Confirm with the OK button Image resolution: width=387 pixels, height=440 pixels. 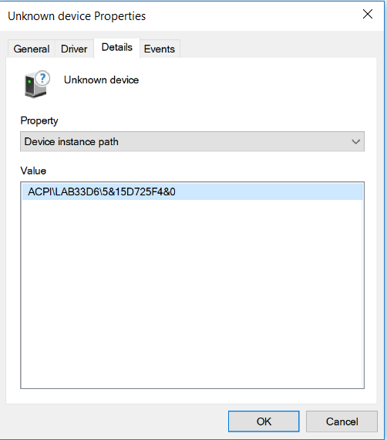pyautogui.click(x=264, y=421)
